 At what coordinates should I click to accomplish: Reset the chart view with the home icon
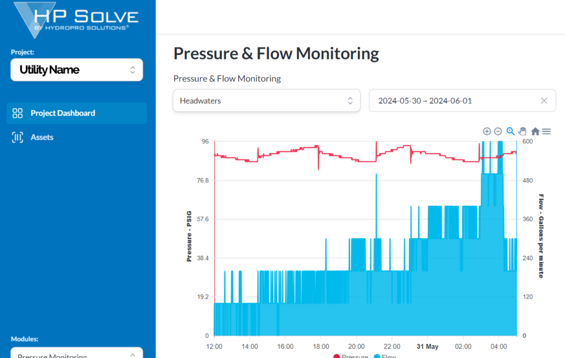click(534, 131)
